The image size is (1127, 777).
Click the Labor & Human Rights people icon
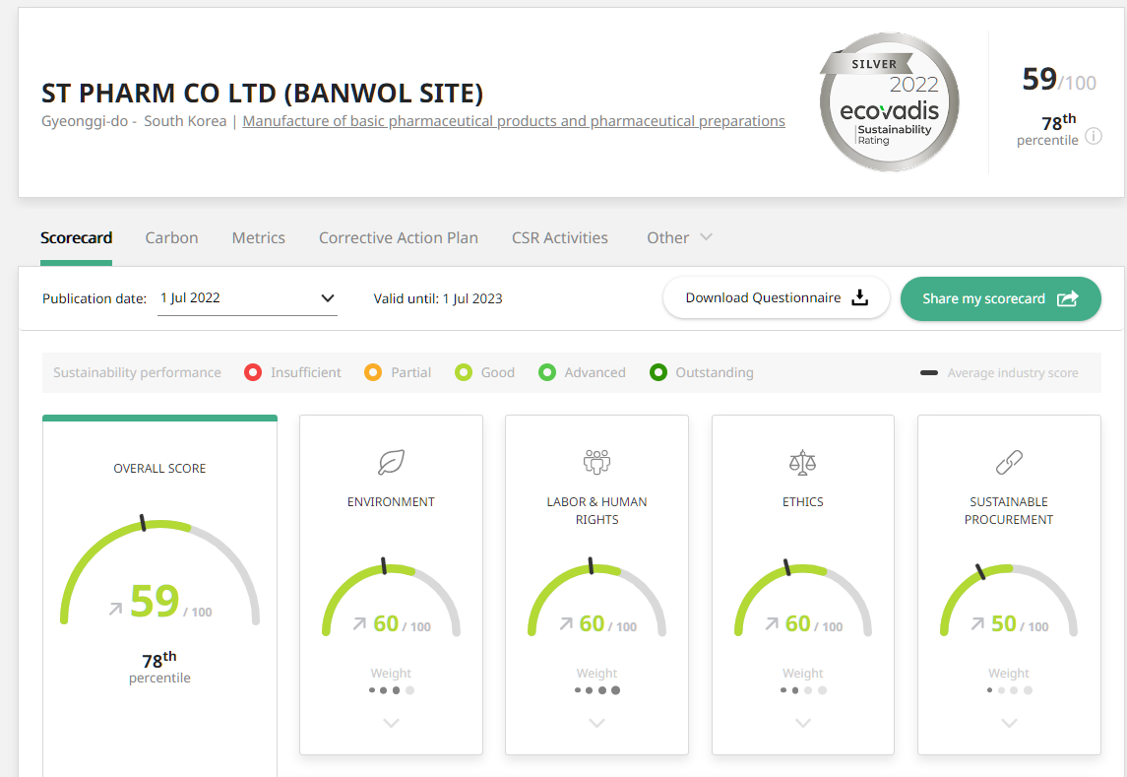[x=596, y=462]
